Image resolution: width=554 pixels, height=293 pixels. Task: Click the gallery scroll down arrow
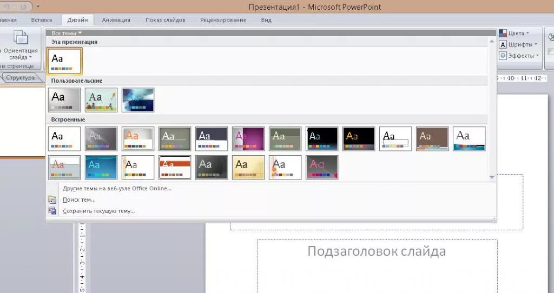(x=491, y=177)
